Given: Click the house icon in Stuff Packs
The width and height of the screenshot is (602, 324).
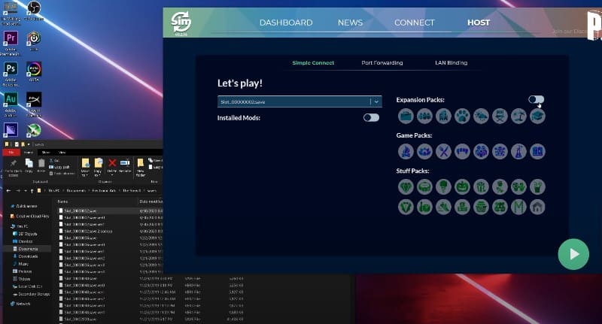Looking at the screenshot, I should coord(537,206).
